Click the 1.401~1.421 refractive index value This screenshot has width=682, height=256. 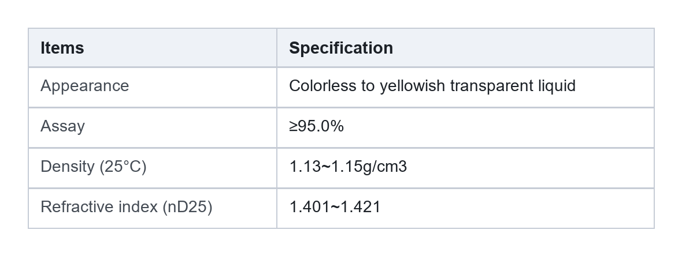(x=335, y=206)
